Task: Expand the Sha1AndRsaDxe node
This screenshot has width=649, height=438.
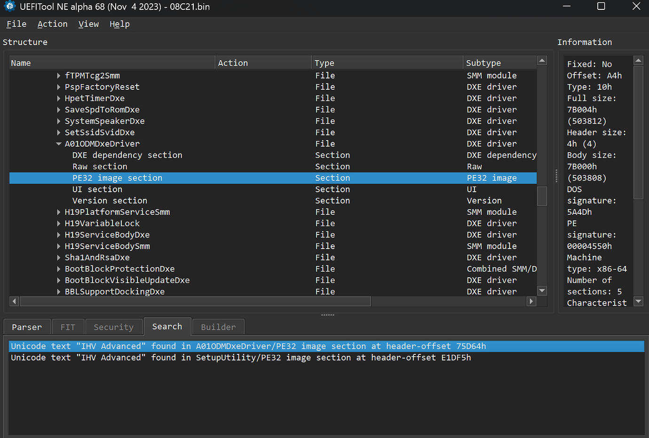Action: pyautogui.click(x=59, y=258)
